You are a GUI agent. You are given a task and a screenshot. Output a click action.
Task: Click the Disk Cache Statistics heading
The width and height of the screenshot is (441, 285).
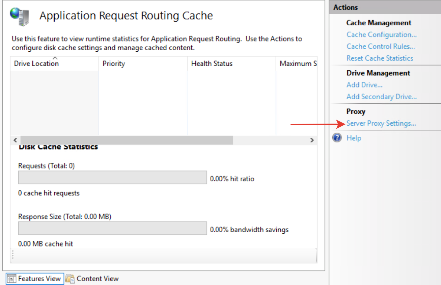pos(58,147)
